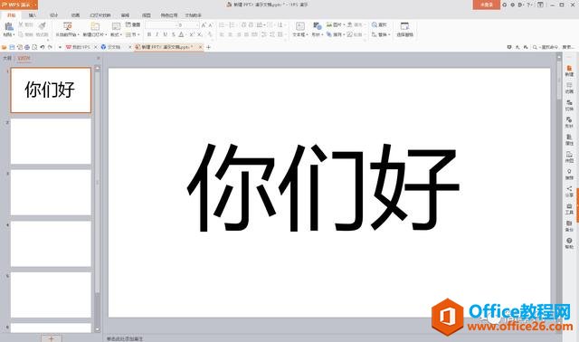Open the Slide Show ribbon tab
The width and height of the screenshot is (579, 342).
click(x=100, y=15)
